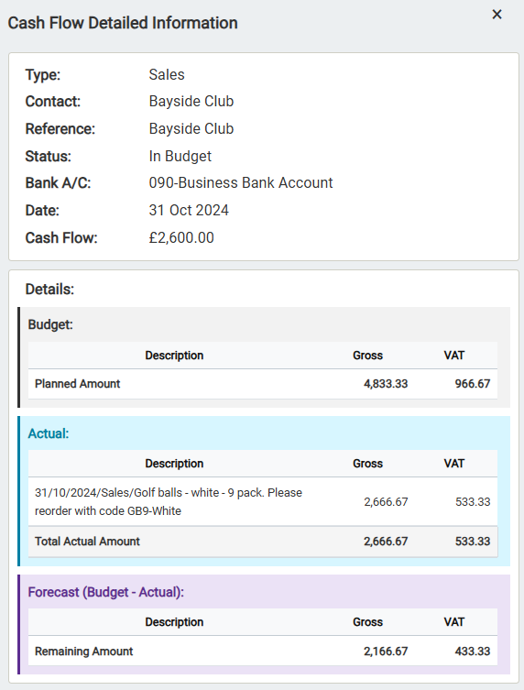Close the Cash Flow Detailed Information dialog
Viewport: 524px width, 690px height.
click(x=497, y=15)
